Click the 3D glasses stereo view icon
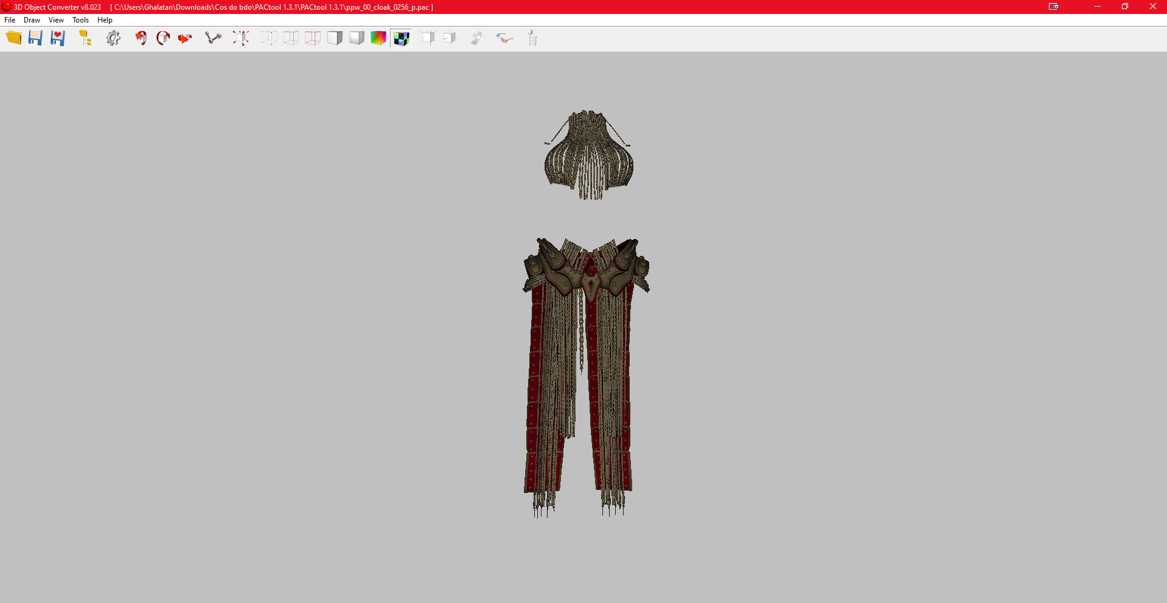The height and width of the screenshot is (603, 1167). [504, 38]
